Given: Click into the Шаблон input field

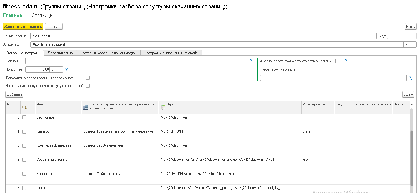Looking at the screenshot, I should (x=136, y=61).
